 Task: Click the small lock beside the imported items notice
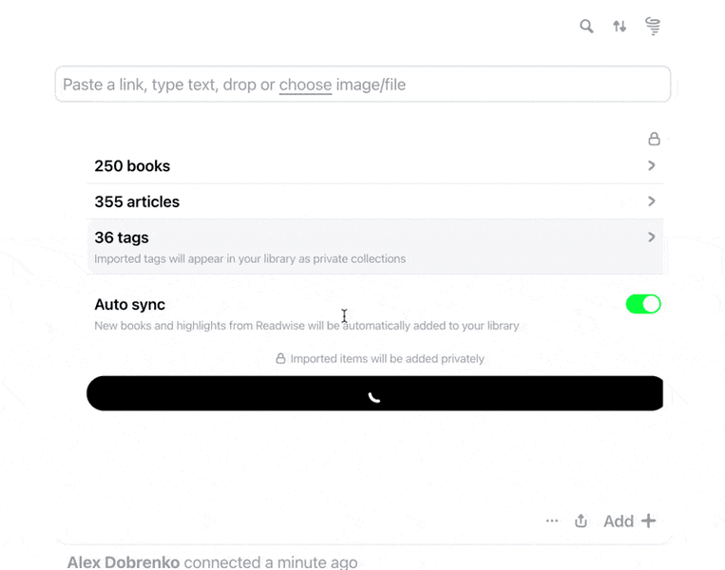[x=280, y=359]
